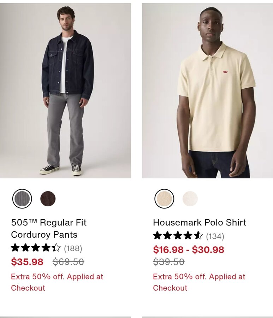Choose the dark brown corduroy swatch

pyautogui.click(x=48, y=199)
